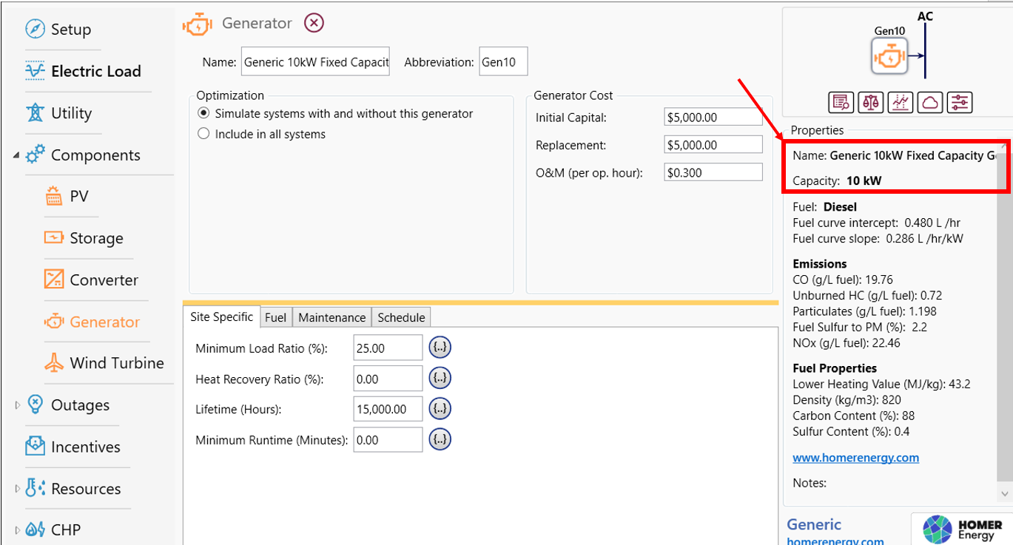Viewport: 1013px width, 545px height.
Task: Remove generator with red circled X icon
Action: (x=314, y=23)
